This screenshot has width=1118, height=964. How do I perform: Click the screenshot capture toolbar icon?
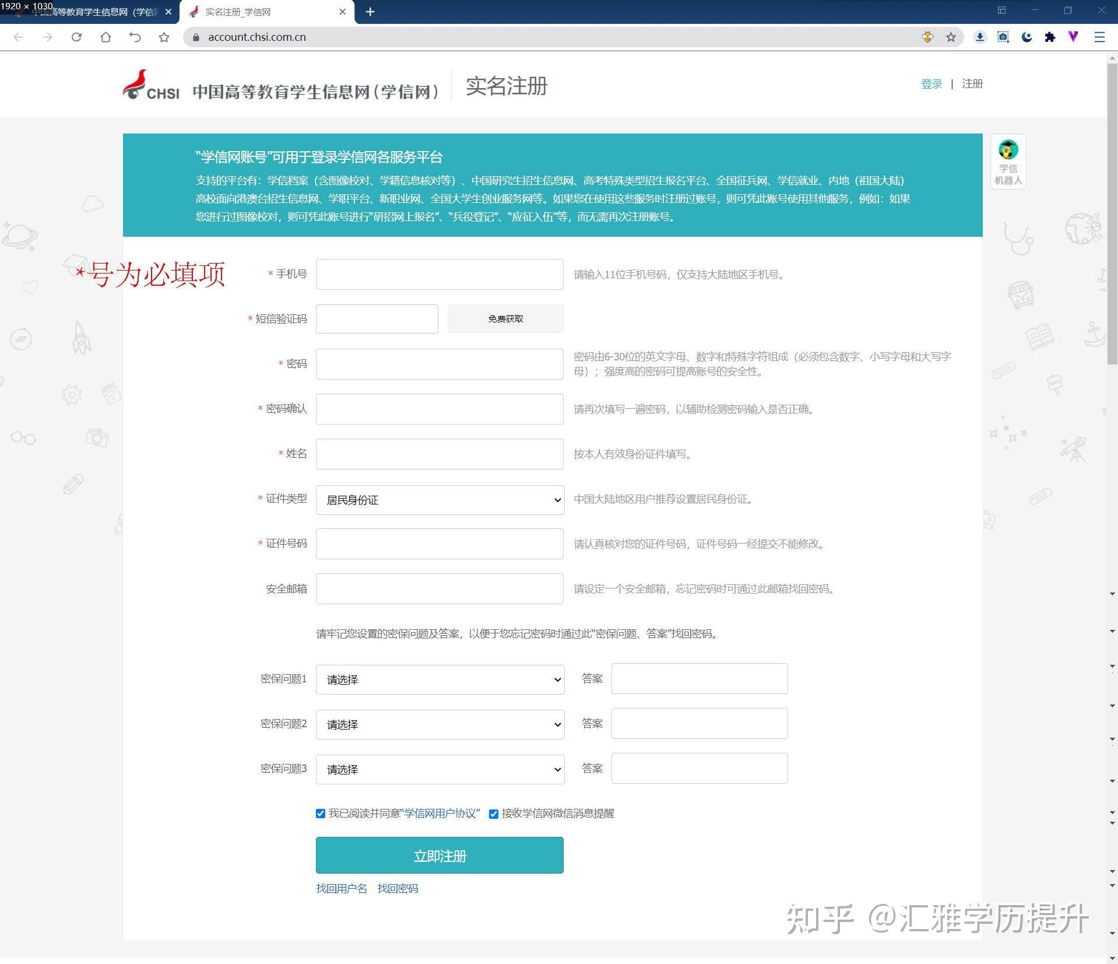(x=1003, y=37)
